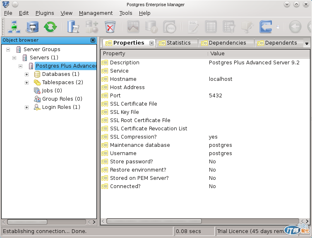Click the drop object trash icon
This screenshot has width=312, height=238.
(x=110, y=27)
